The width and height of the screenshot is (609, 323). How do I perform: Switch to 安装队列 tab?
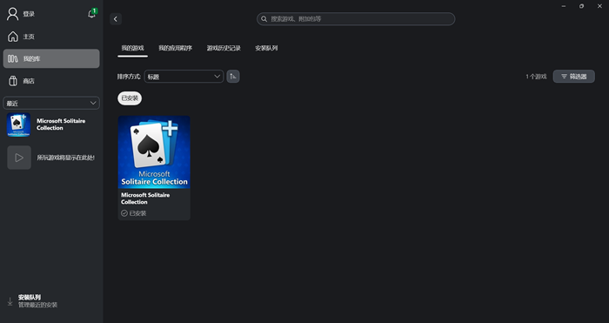coord(266,48)
